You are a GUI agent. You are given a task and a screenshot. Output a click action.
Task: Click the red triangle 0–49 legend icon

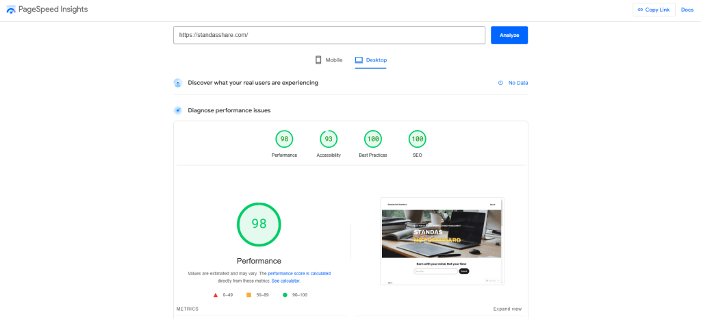[216, 294]
